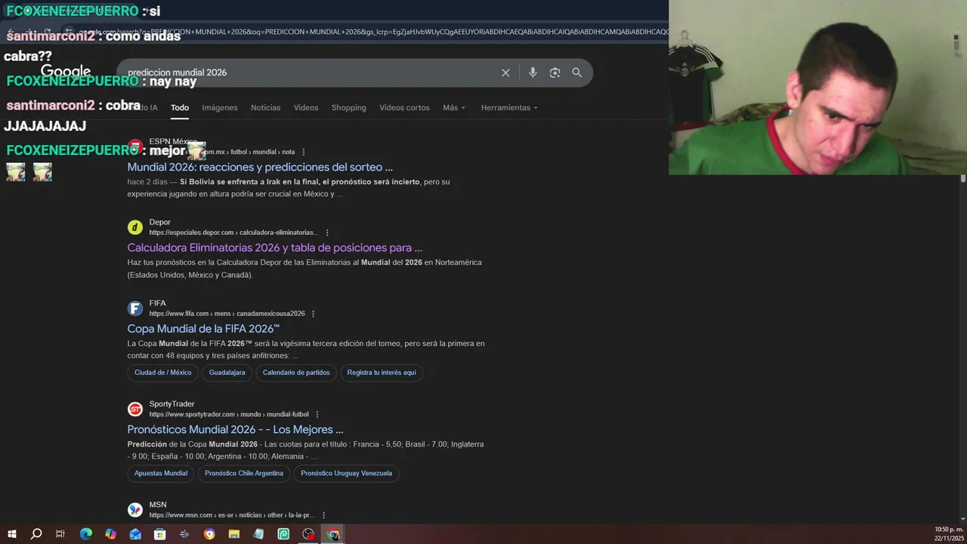Viewport: 967px width, 544px height.
Task: Open the Outlook mail taskbar icon
Action: click(135, 534)
